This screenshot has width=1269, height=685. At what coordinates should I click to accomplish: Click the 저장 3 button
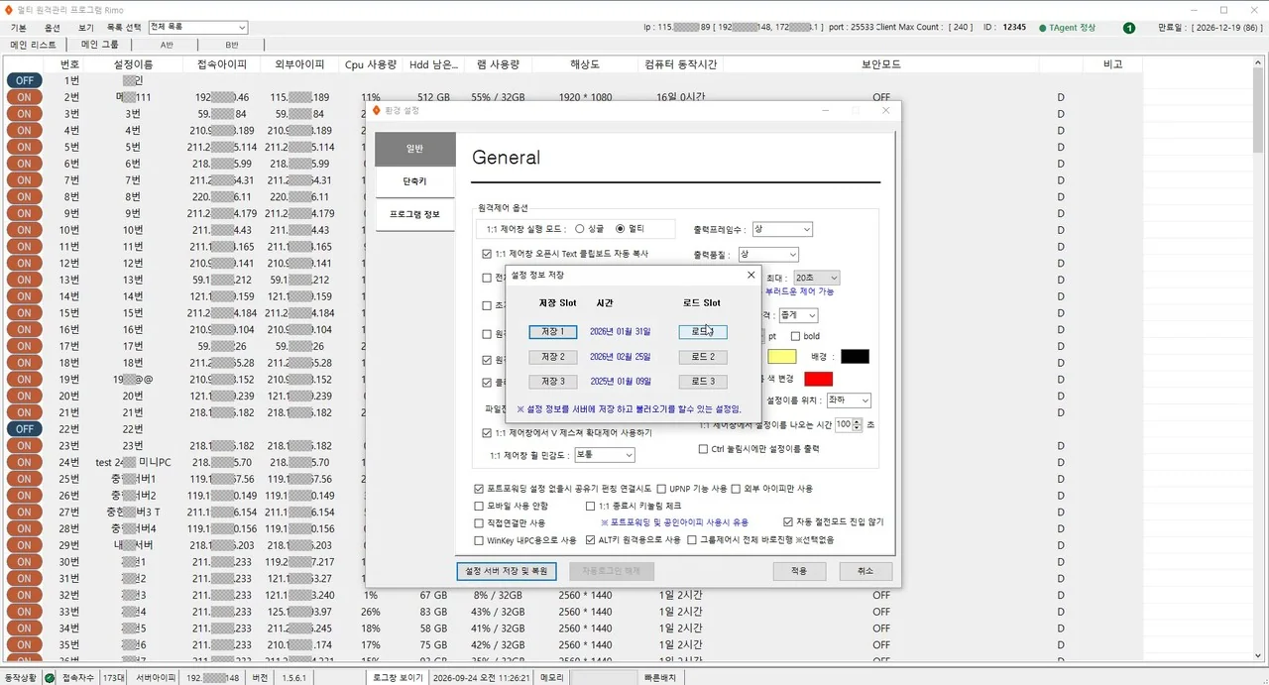point(552,382)
